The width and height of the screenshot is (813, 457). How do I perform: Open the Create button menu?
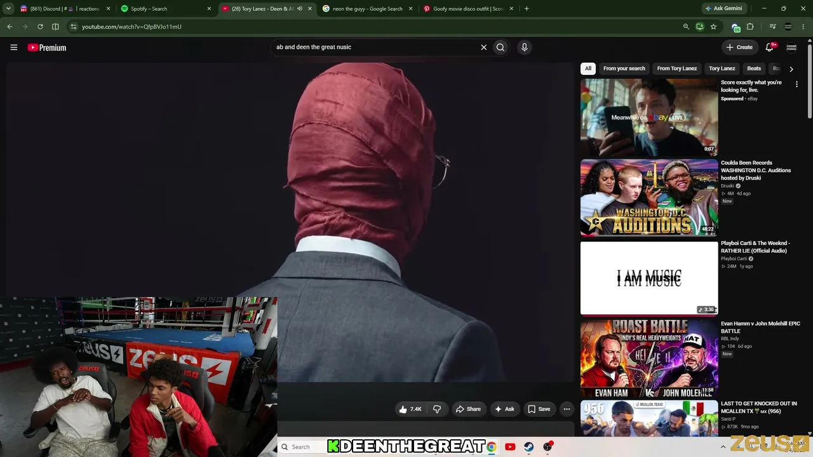(x=739, y=47)
